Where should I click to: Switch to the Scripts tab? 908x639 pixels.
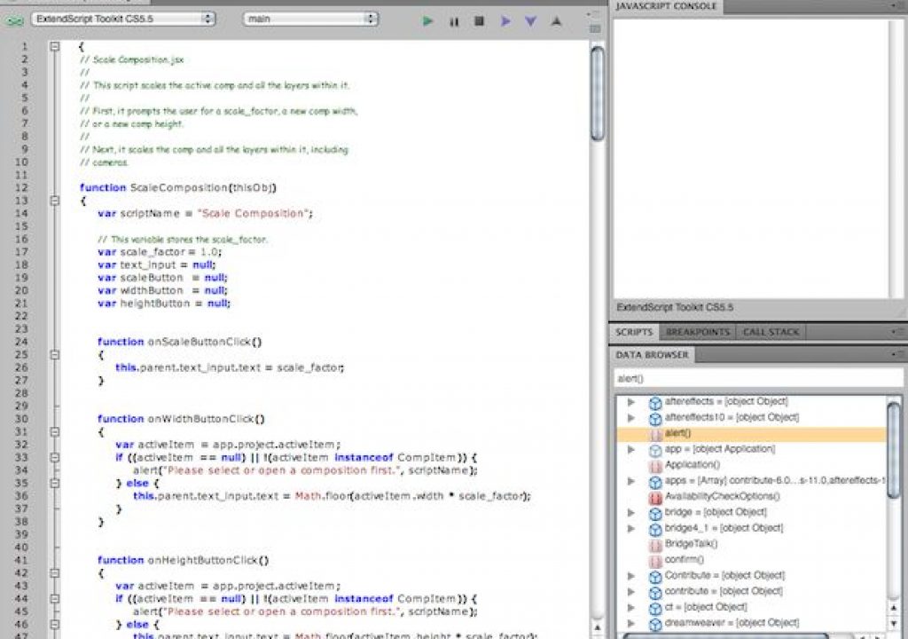(x=633, y=332)
